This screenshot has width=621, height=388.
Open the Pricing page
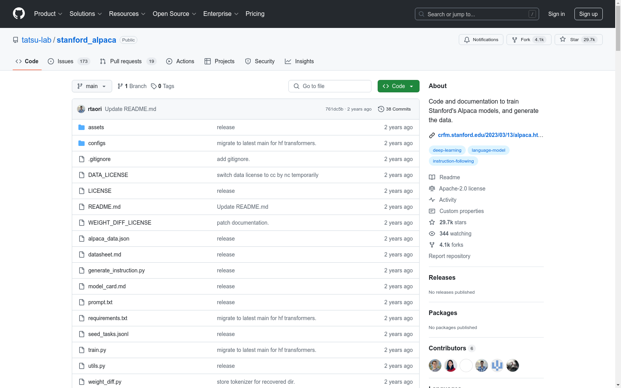pos(255,14)
